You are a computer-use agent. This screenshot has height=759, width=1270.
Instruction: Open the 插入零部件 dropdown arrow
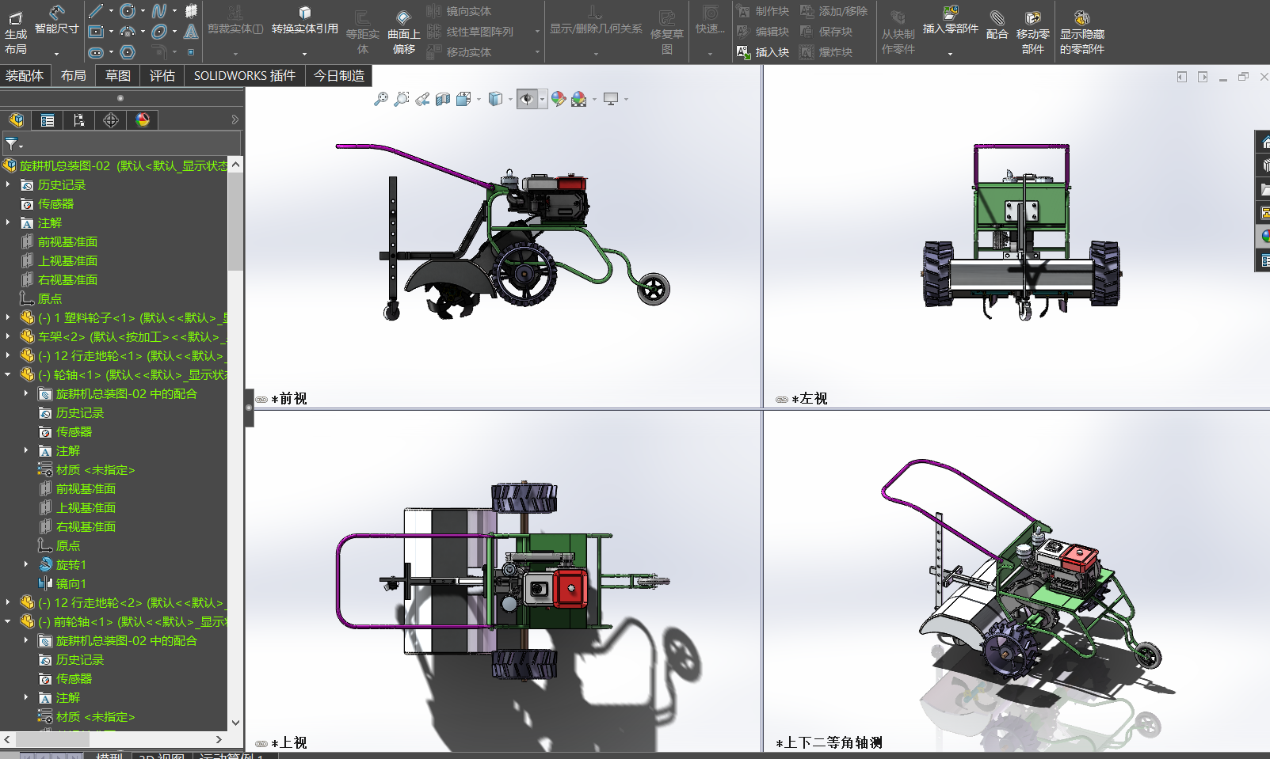tap(950, 54)
